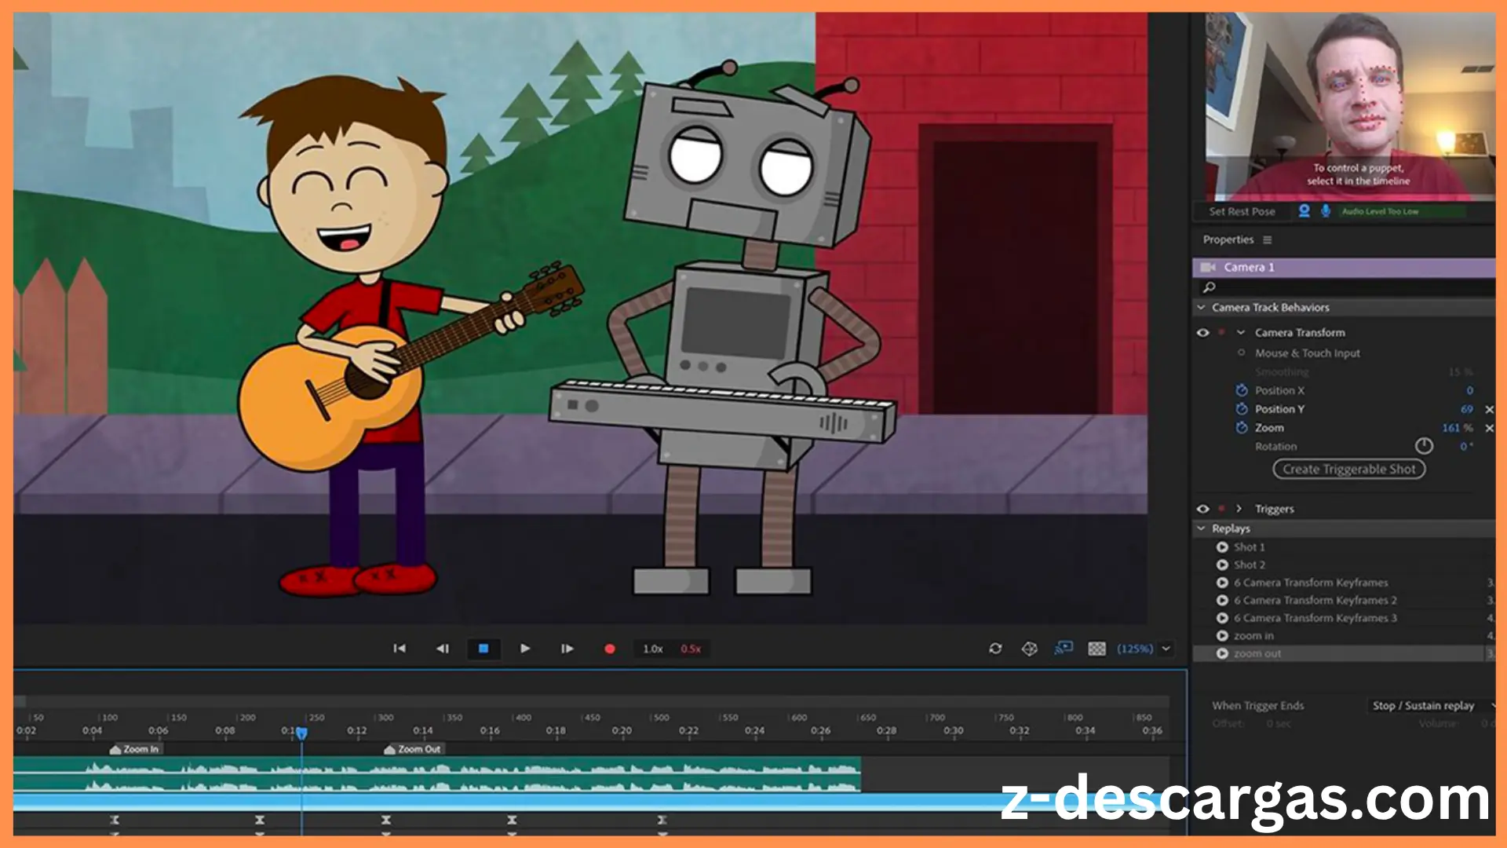Open the 125% zoom level dropdown
The width and height of the screenshot is (1507, 848).
1144,649
